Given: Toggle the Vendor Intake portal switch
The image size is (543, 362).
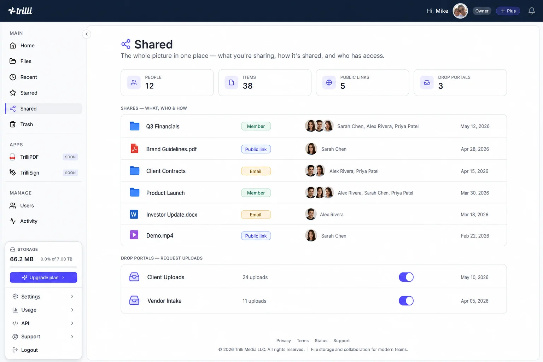Looking at the screenshot, I should pos(406,301).
